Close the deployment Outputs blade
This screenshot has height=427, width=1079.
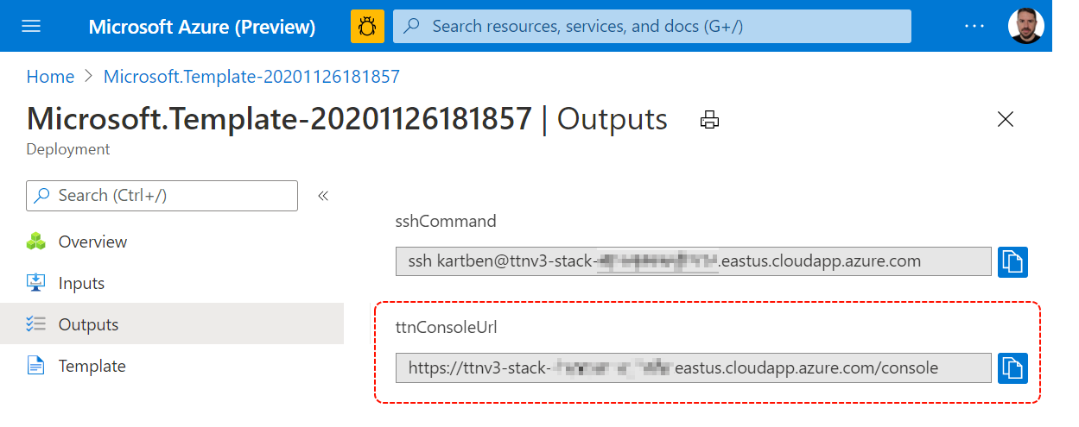tap(1006, 120)
